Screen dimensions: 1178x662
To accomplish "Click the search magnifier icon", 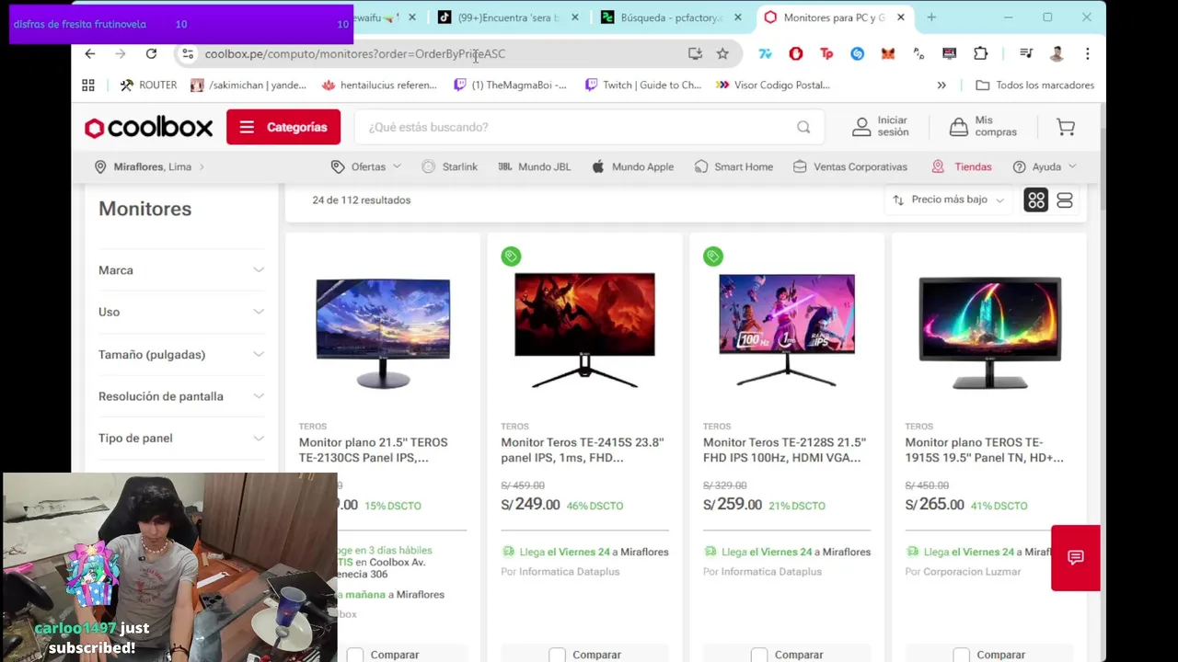I will tap(803, 127).
